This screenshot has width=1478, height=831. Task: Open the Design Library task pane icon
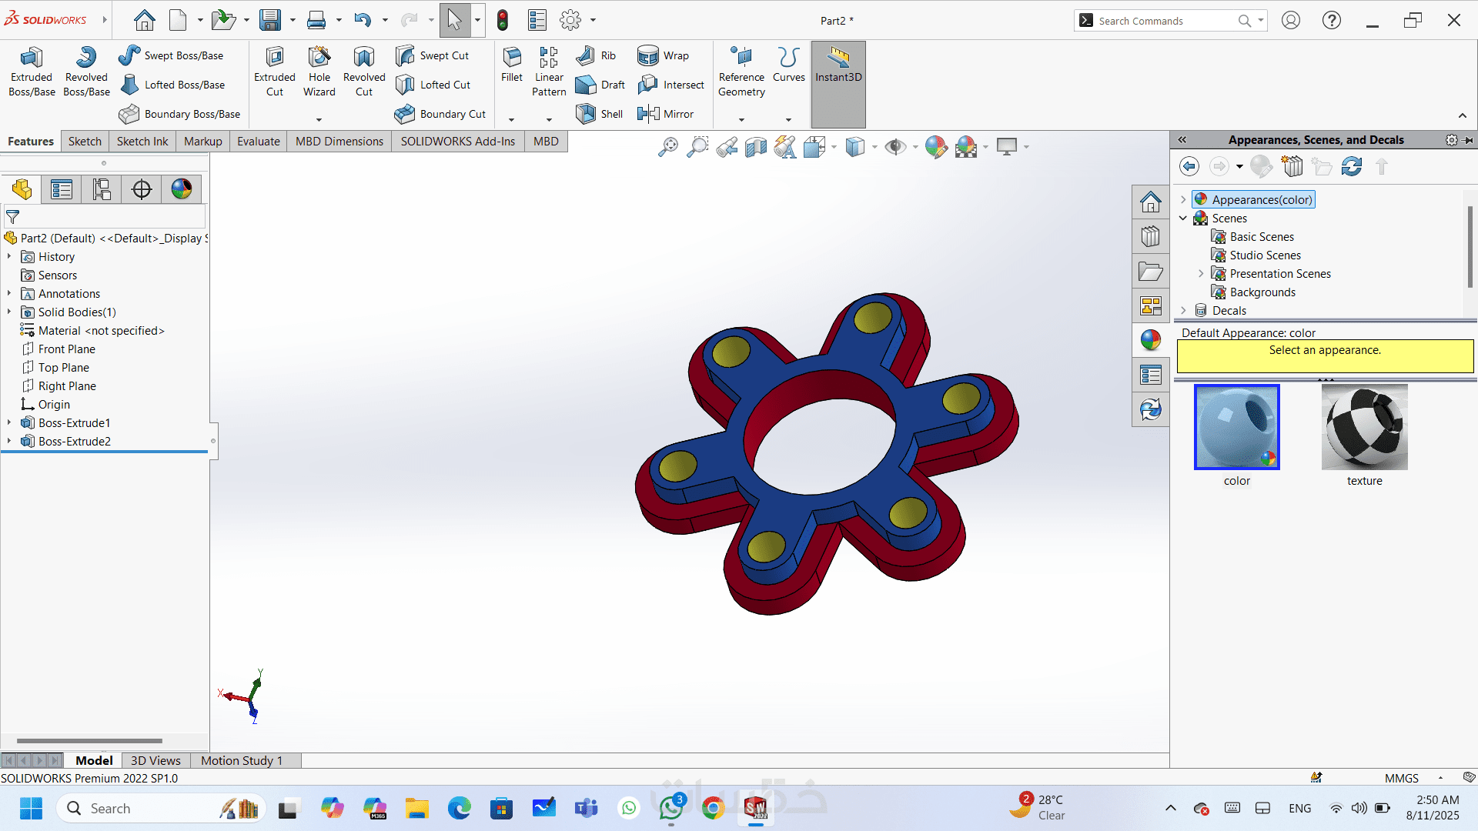tap(1151, 236)
